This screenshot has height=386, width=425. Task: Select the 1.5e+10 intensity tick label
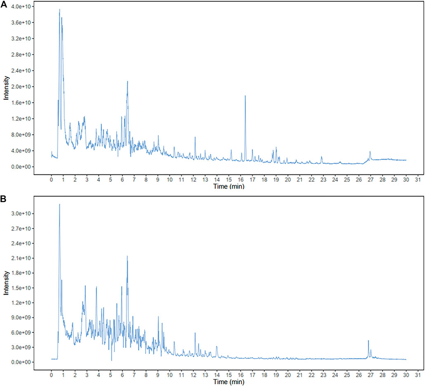[21, 288]
